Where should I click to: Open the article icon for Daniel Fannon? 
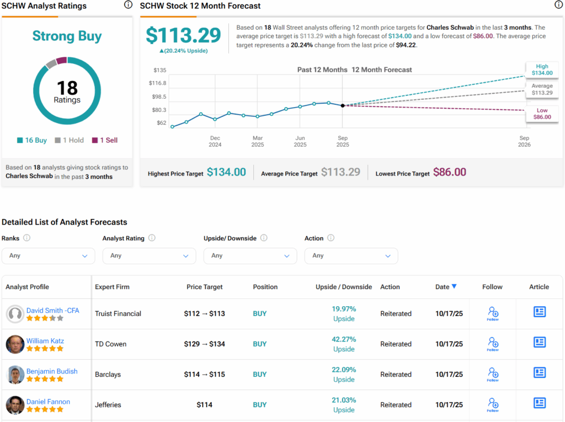[x=539, y=403]
